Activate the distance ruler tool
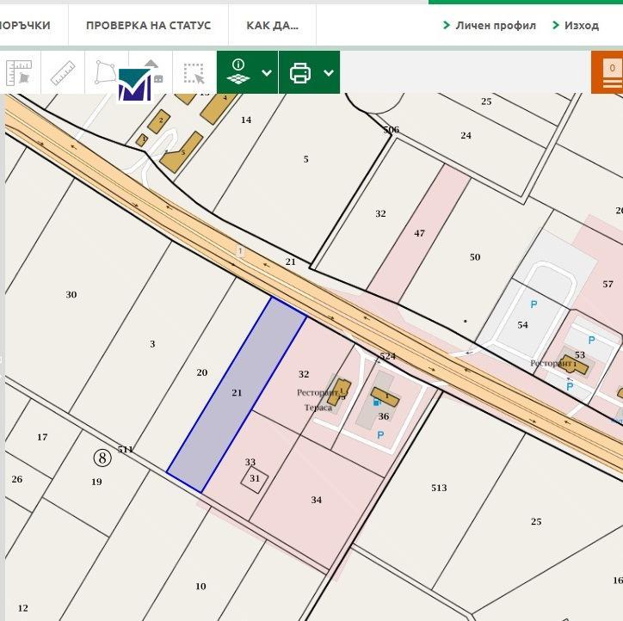 tap(64, 72)
